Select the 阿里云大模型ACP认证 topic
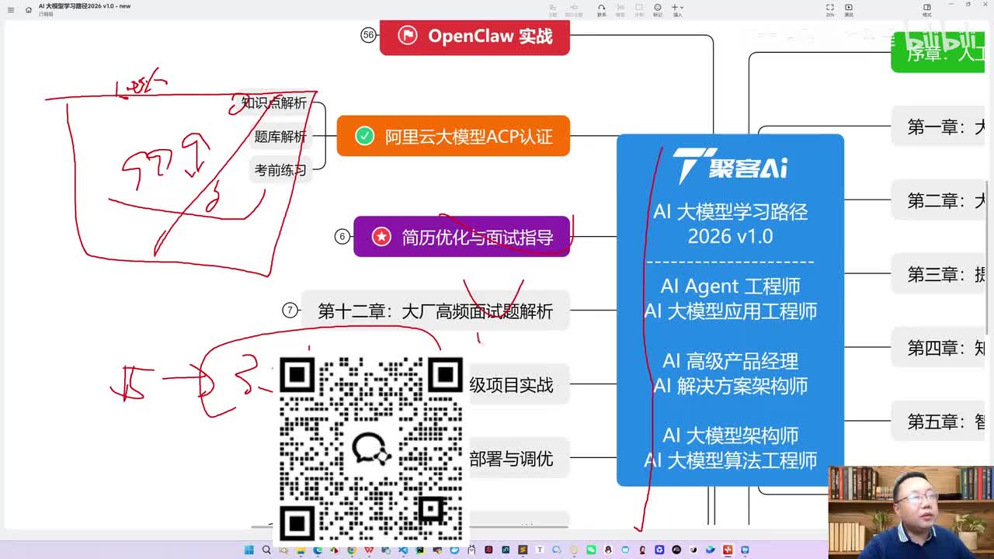 point(453,136)
